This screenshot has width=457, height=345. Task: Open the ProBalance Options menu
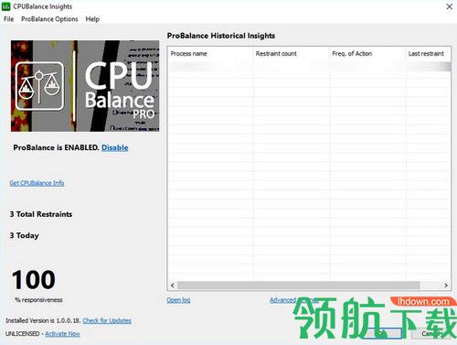(49, 19)
